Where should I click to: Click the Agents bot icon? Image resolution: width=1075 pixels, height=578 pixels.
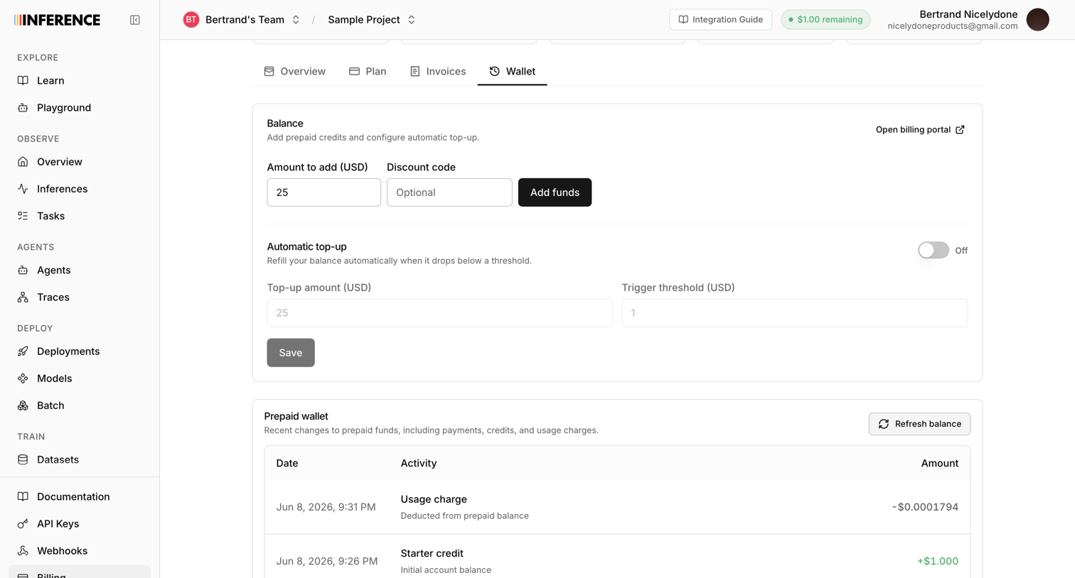point(23,270)
